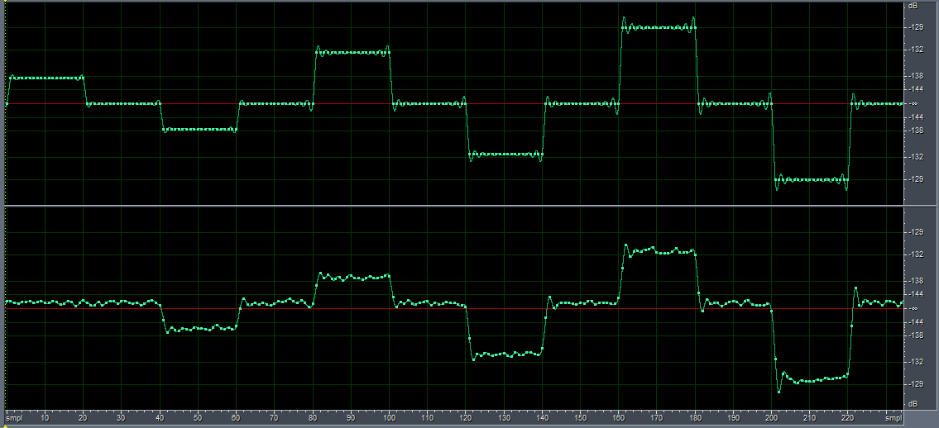
Task: Click ruler position 100 samples
Action: (x=390, y=418)
